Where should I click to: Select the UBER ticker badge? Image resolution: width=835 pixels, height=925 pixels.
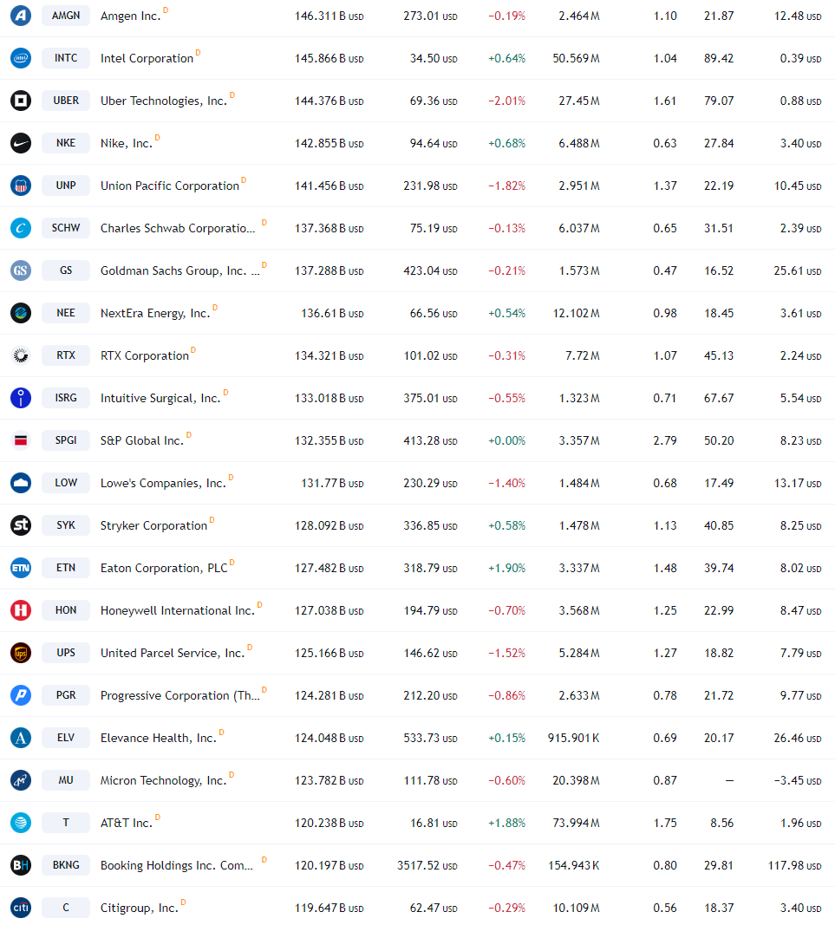click(x=66, y=101)
